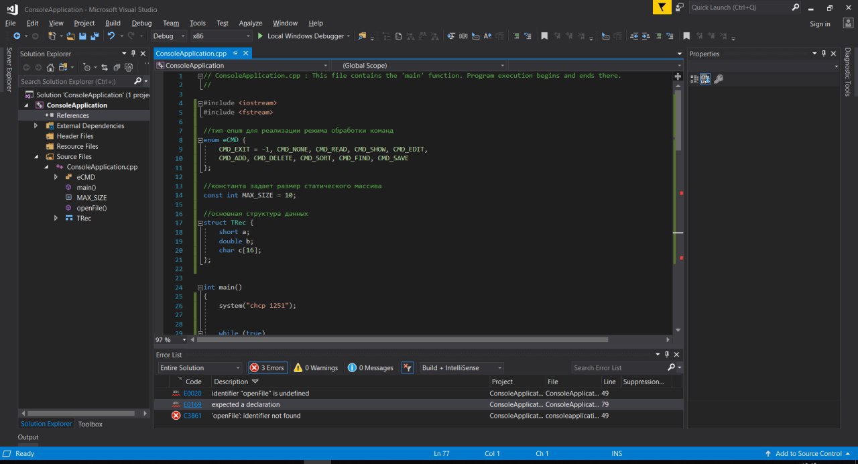
Task: Click the Save All toolbar icon
Action: tap(93, 36)
